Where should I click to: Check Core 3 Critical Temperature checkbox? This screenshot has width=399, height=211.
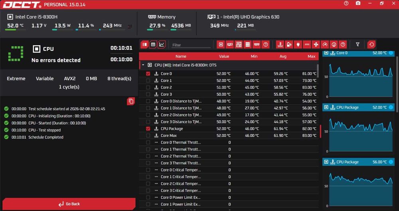(148, 191)
